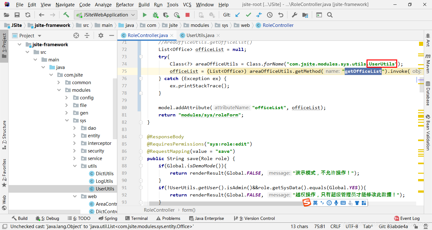432x230 pixels.
Task: Open Settings via the wrench icon
Action: (x=294, y=15)
